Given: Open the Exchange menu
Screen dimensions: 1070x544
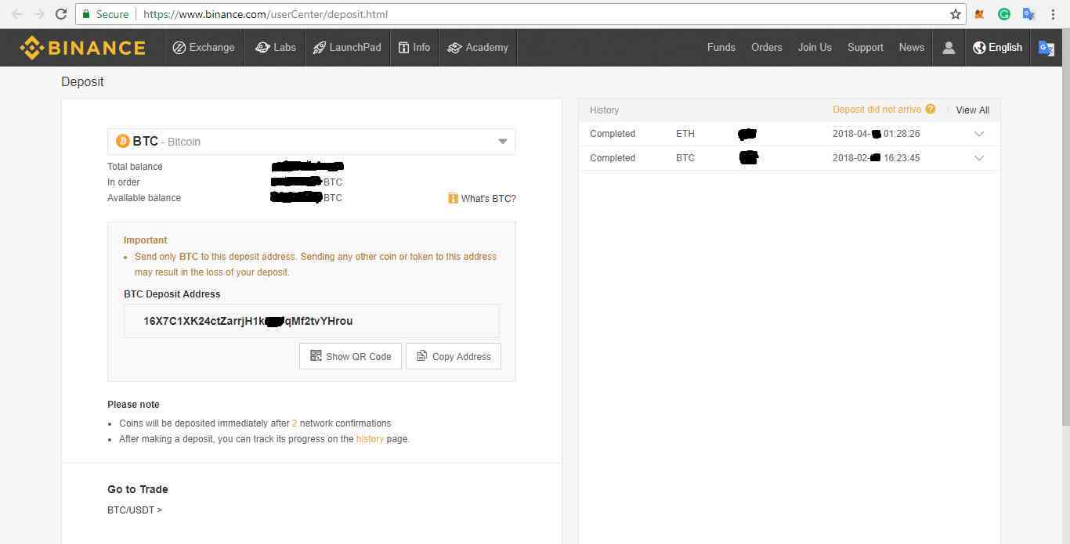Looking at the screenshot, I should (x=204, y=48).
